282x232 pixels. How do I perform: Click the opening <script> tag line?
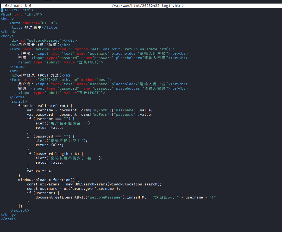tap(18, 102)
